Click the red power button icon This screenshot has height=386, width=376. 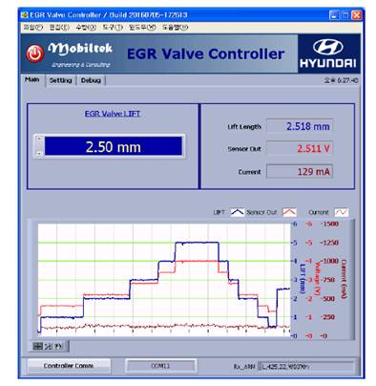pyautogui.click(x=34, y=54)
